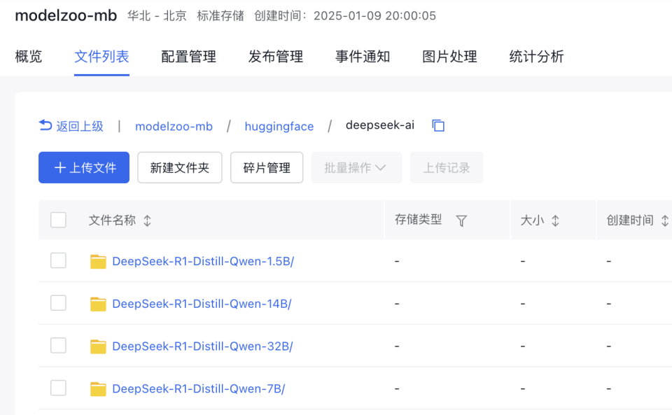Open the DeepSeek-R1-Distill-Qwen-7B folder link
Viewport: 672px width, 415px height.
coord(198,388)
